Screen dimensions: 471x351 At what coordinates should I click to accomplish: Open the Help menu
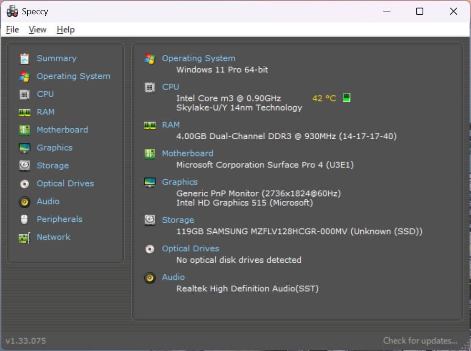(66, 30)
